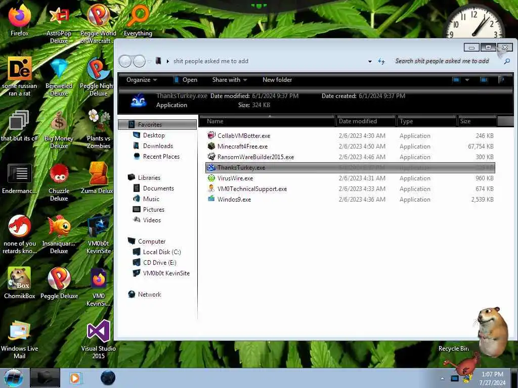Click the globe icon in the taskbar
The width and height of the screenshot is (518, 388).
(108, 378)
